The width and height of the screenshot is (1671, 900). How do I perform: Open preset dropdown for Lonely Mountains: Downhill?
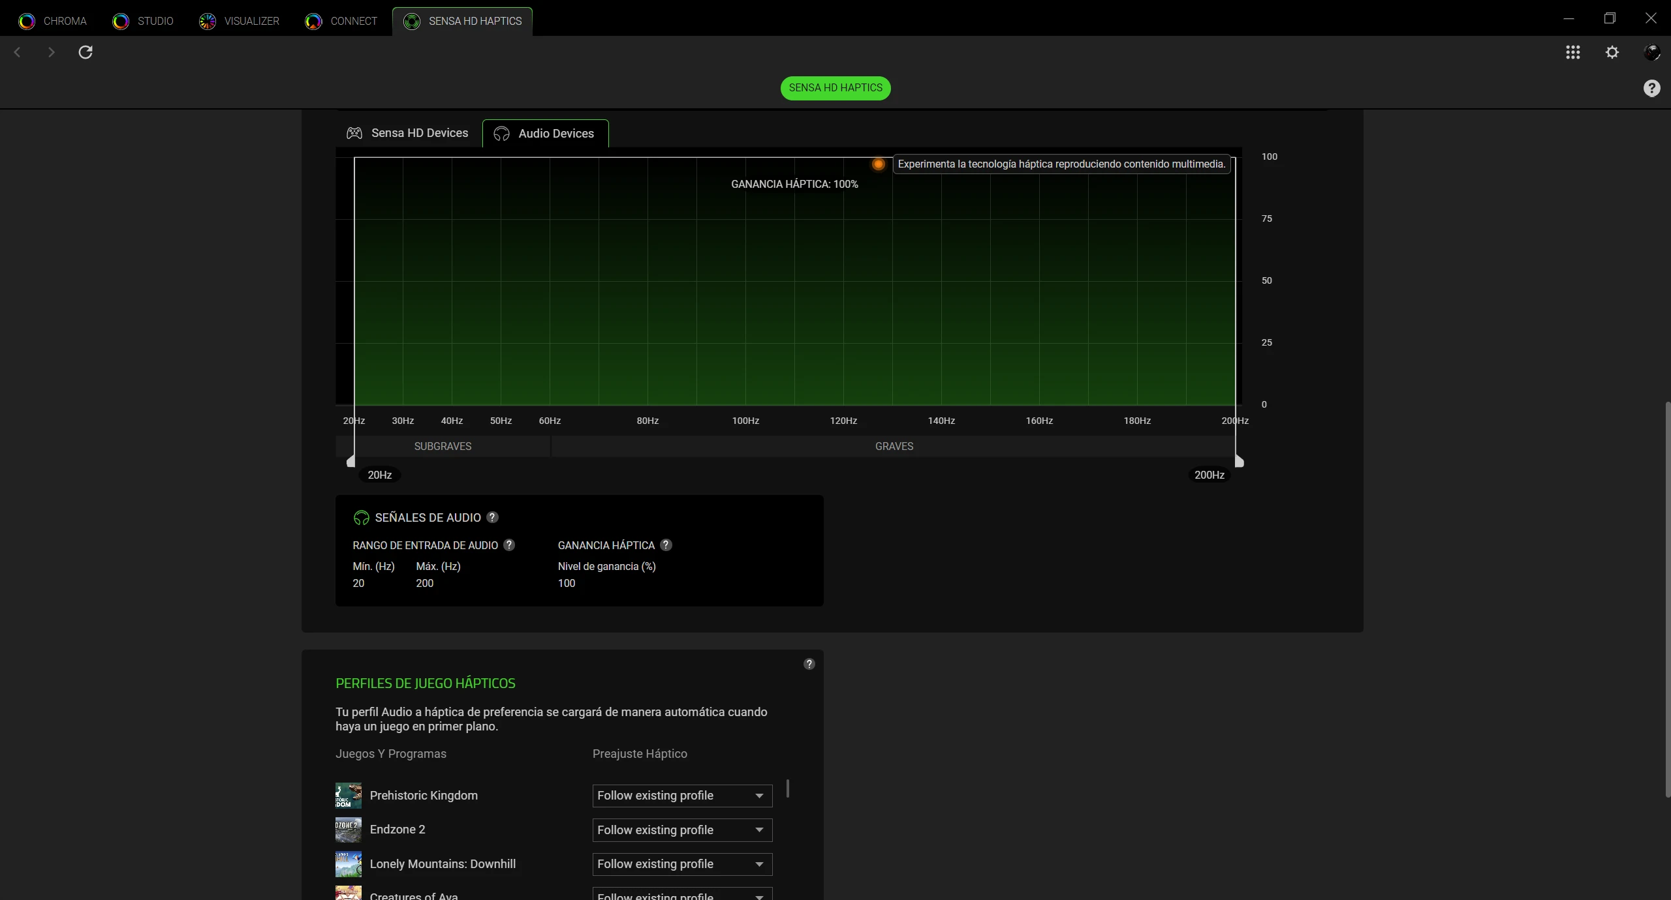(x=682, y=864)
